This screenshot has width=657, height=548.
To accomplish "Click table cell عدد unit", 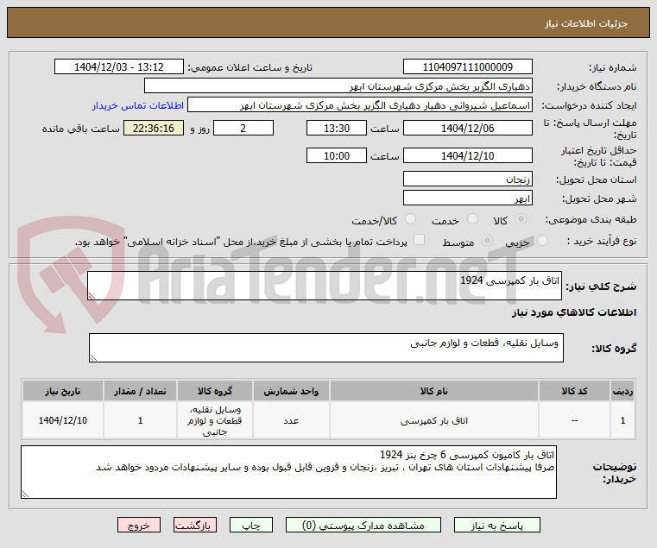I will (291, 420).
